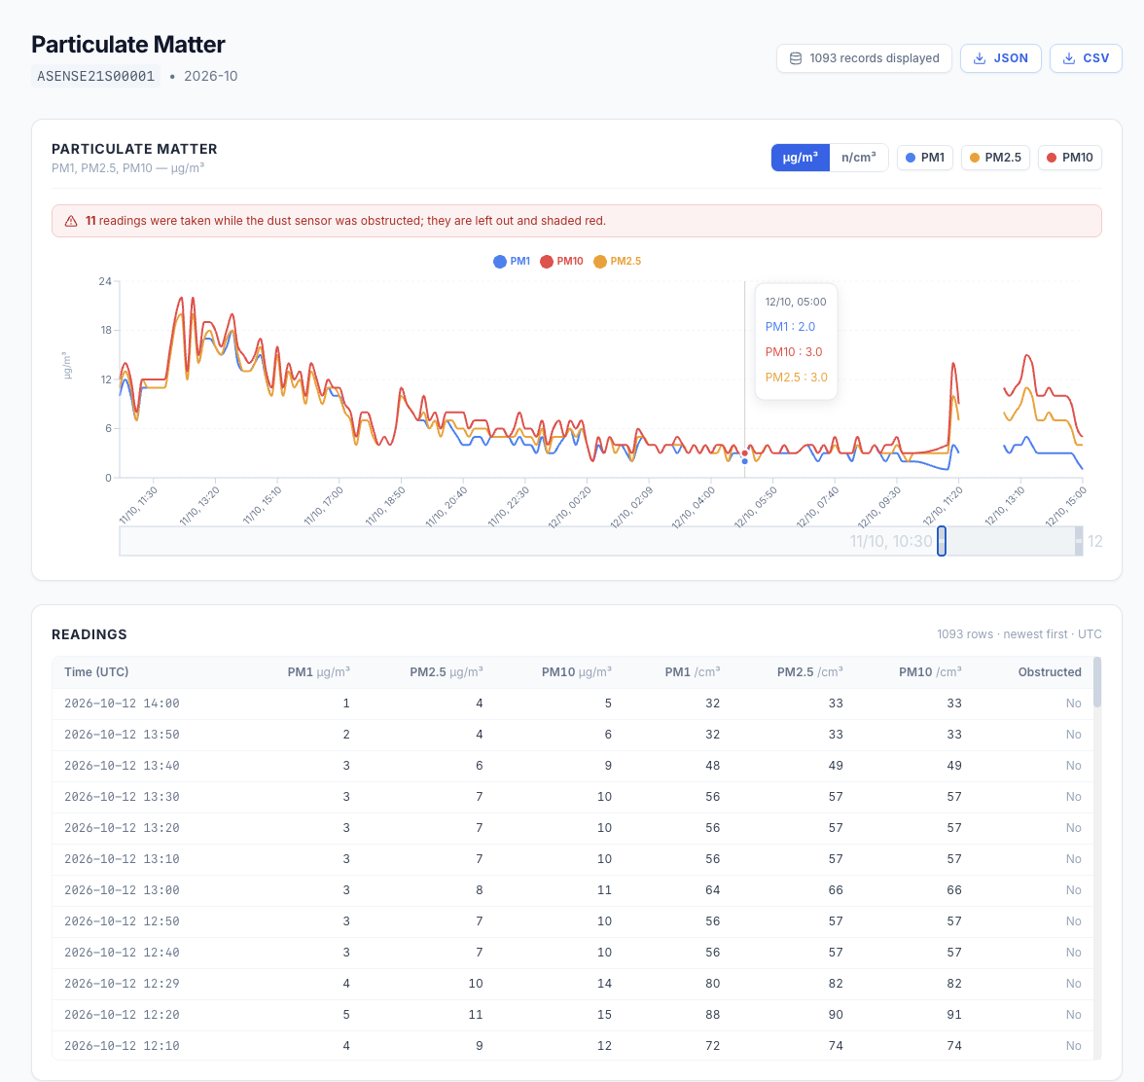Viewport: 1144px width, 1082px height.
Task: Toggle PM2.5 in chart legend
Action: tap(617, 261)
